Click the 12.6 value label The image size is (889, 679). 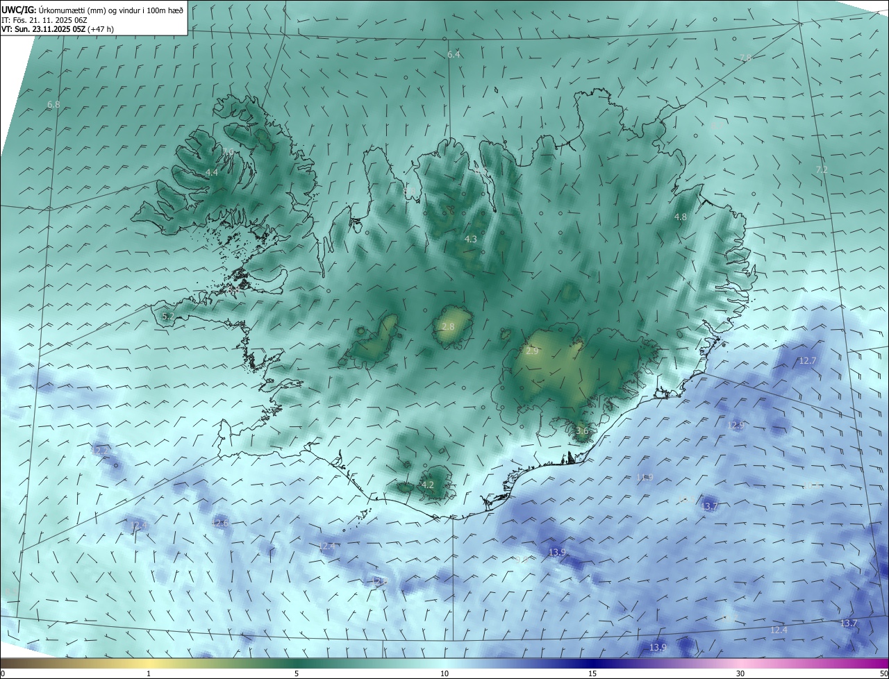[x=220, y=523]
